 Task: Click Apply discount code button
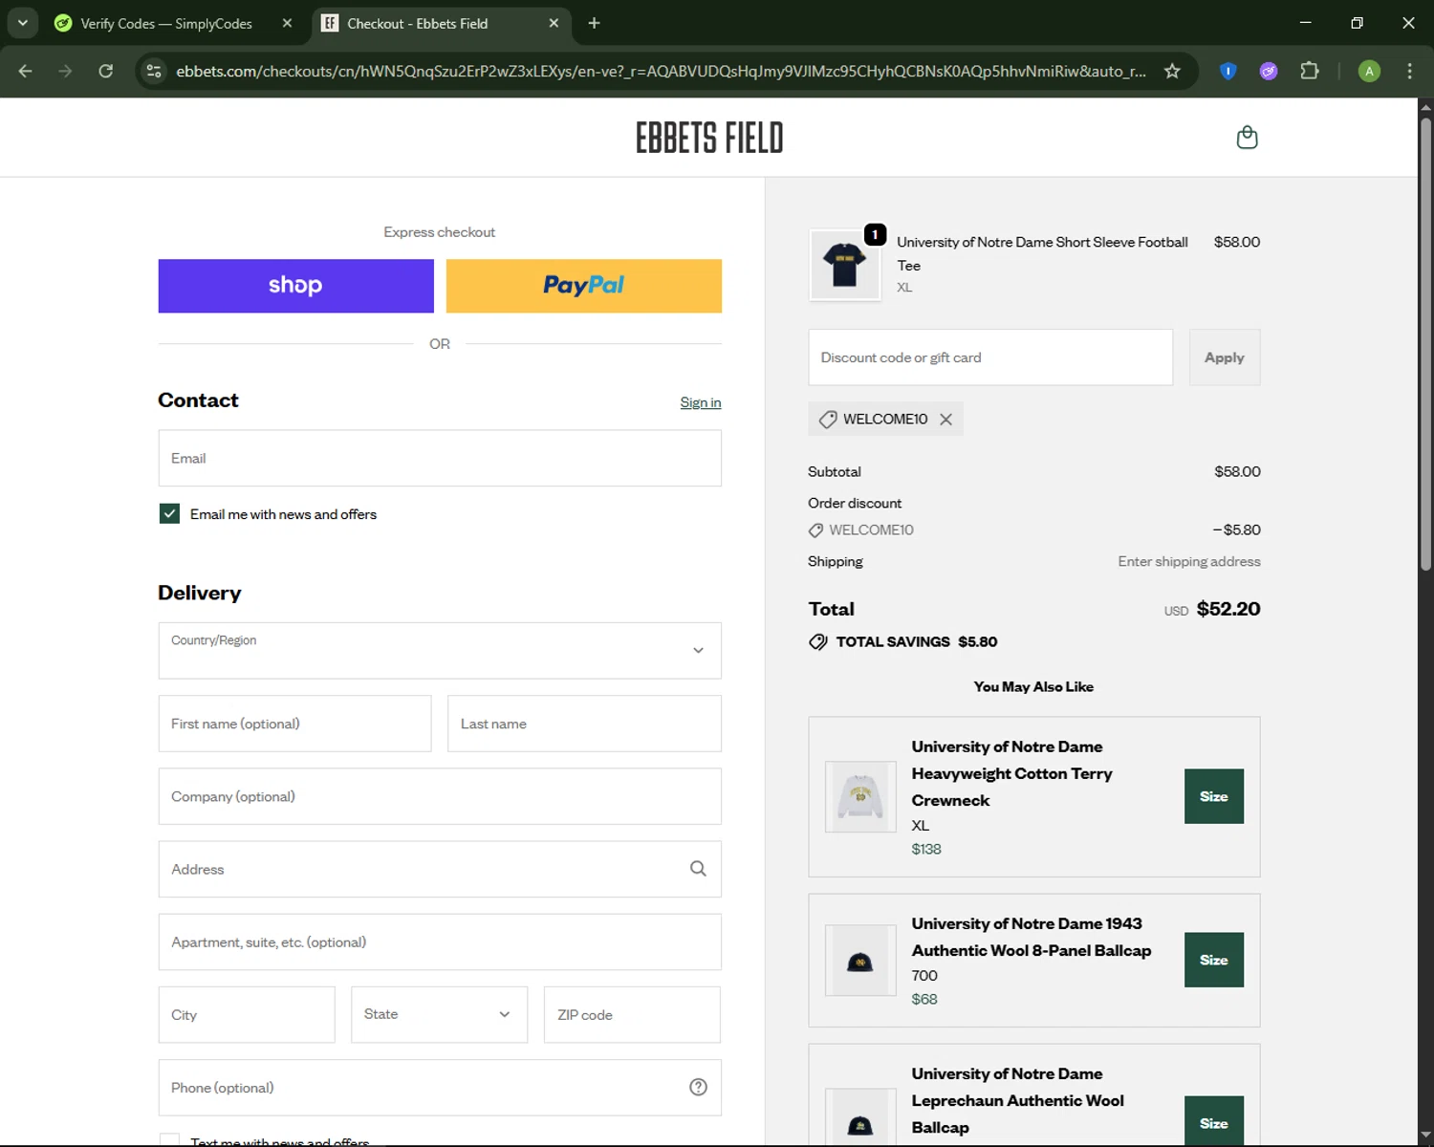pyautogui.click(x=1225, y=357)
